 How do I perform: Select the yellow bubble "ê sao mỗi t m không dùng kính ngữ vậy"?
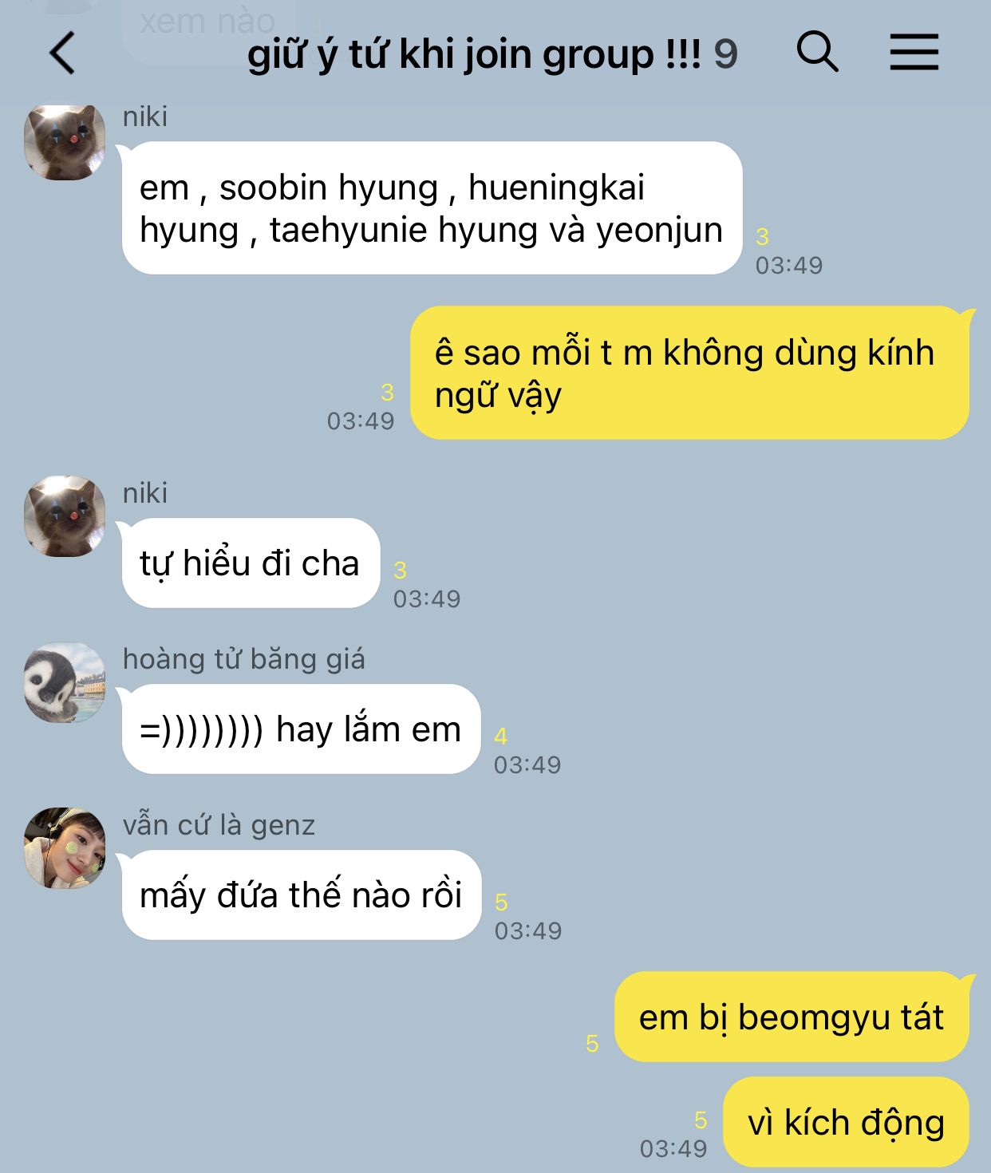coord(690,373)
